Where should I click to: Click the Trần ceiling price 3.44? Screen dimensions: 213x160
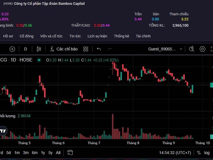pos(138,19)
